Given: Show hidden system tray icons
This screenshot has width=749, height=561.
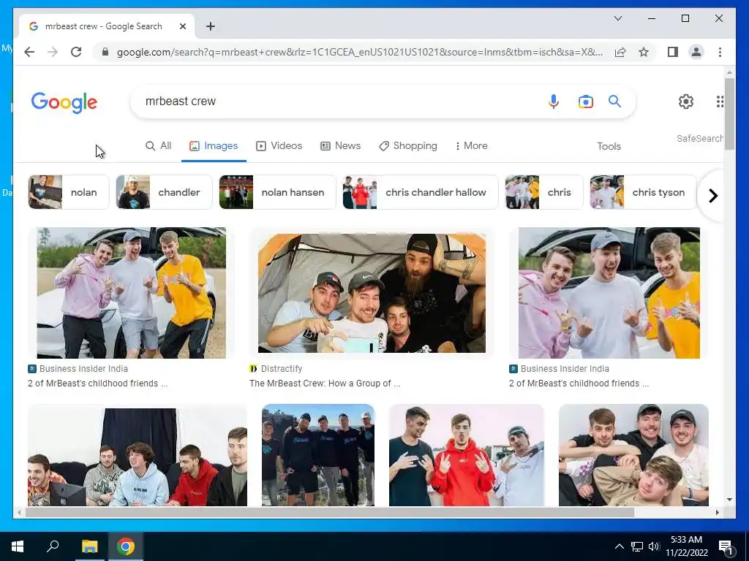Looking at the screenshot, I should 619,546.
